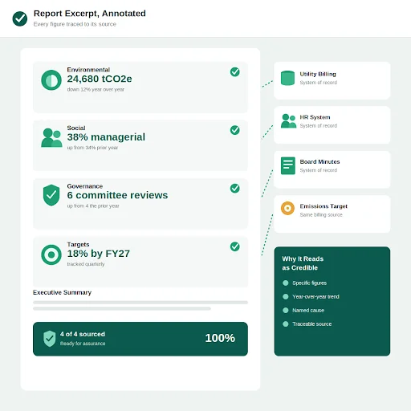
Task: Click 'Every figure traced to its source'
Action: 75,24
